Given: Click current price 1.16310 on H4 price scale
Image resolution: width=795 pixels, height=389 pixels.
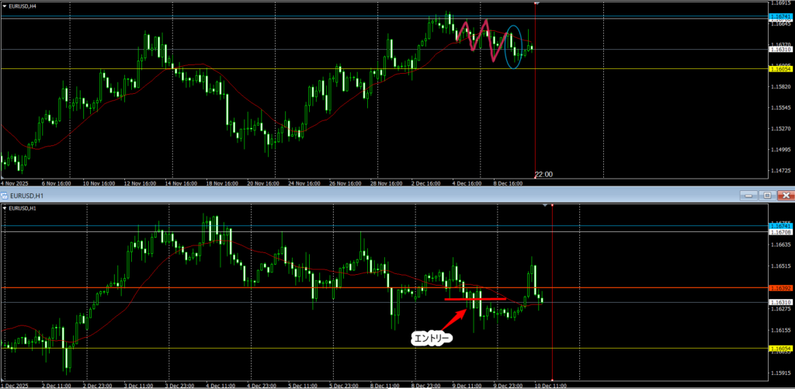Looking at the screenshot, I should 780,50.
